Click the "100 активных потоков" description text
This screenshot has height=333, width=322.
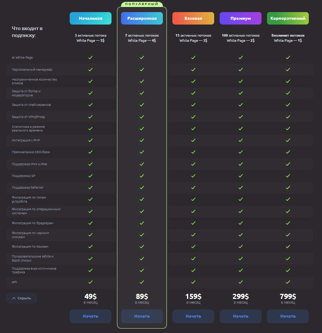(241, 36)
